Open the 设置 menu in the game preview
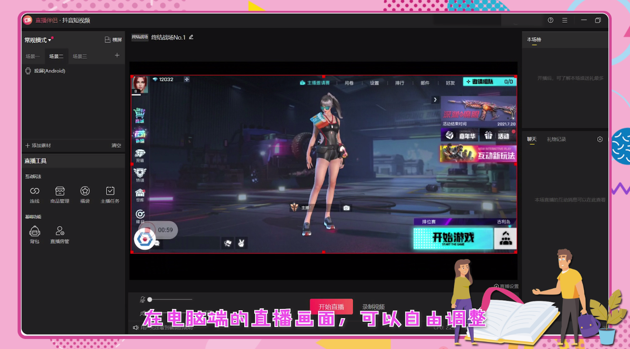The width and height of the screenshot is (630, 349). coord(375,83)
